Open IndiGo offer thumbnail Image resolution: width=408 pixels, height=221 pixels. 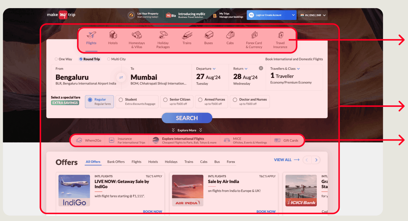(x=74, y=190)
